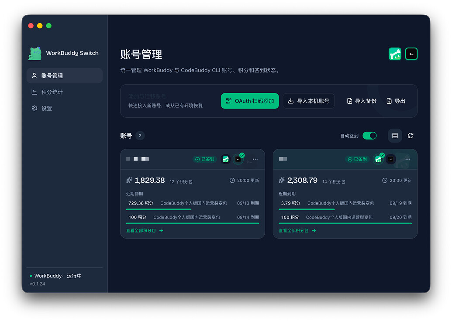Image resolution: width=452 pixels, height=321 pixels.
Task: Open 查看全部积分包 on the 1,829.38 card
Action: (x=145, y=231)
